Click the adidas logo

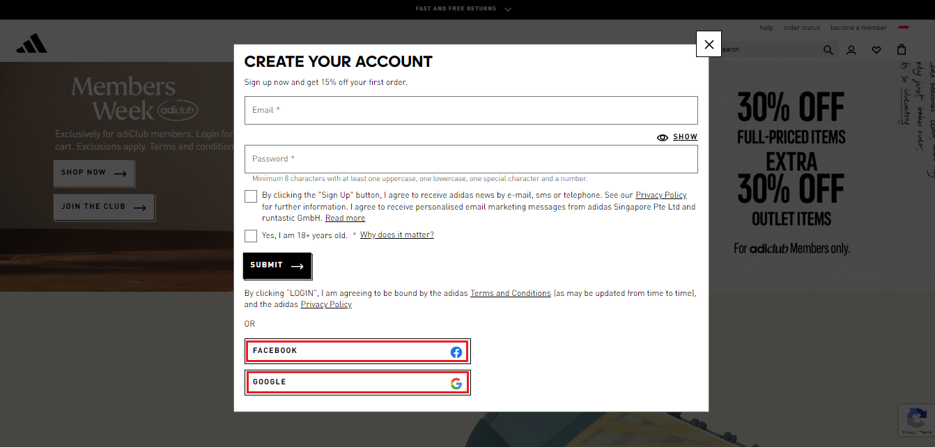tap(32, 44)
